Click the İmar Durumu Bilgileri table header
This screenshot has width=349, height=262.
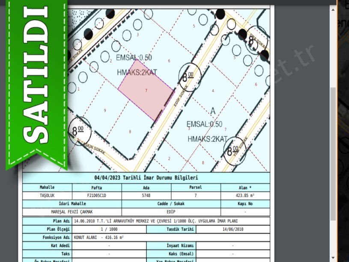coord(146,178)
